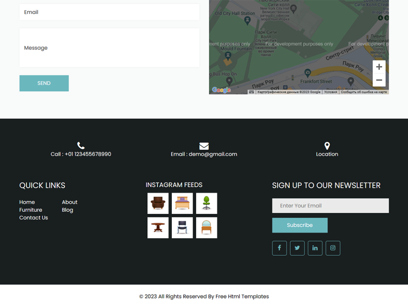
Task: Open the armchair Instagram feed thumbnail
Action: [x=158, y=203]
